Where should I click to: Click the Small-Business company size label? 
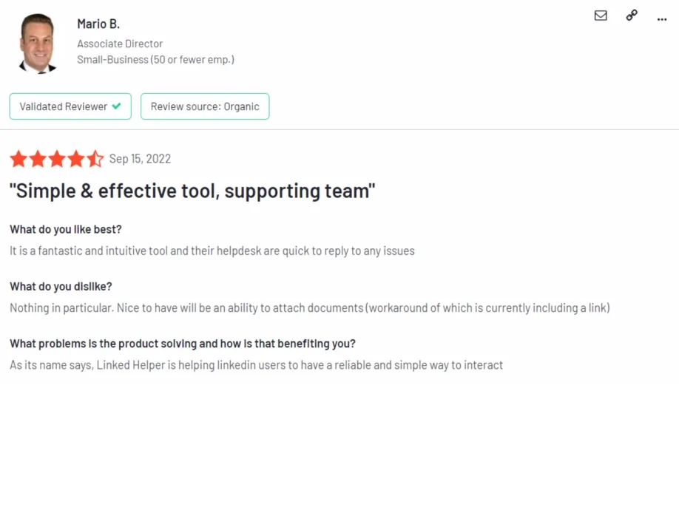point(155,60)
